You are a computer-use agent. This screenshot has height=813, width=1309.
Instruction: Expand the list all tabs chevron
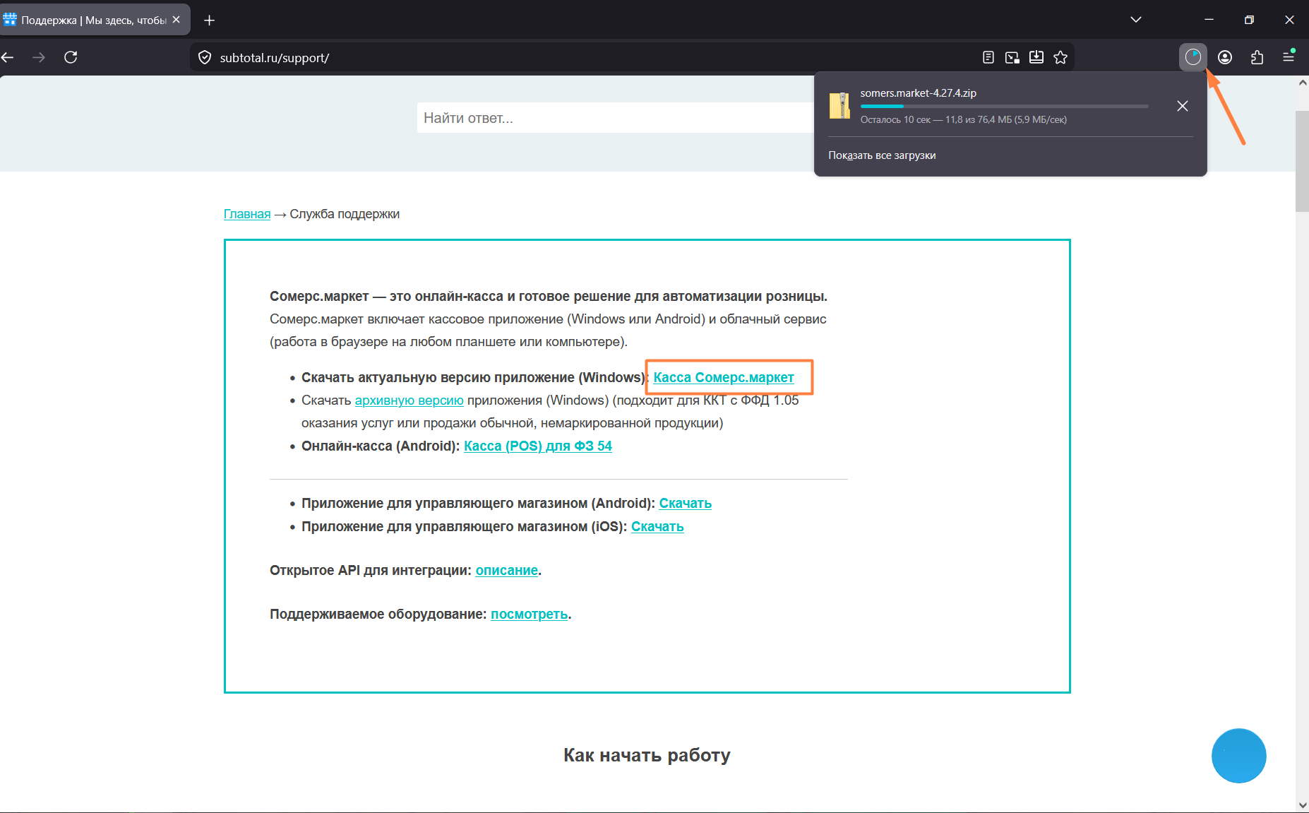tap(1136, 20)
